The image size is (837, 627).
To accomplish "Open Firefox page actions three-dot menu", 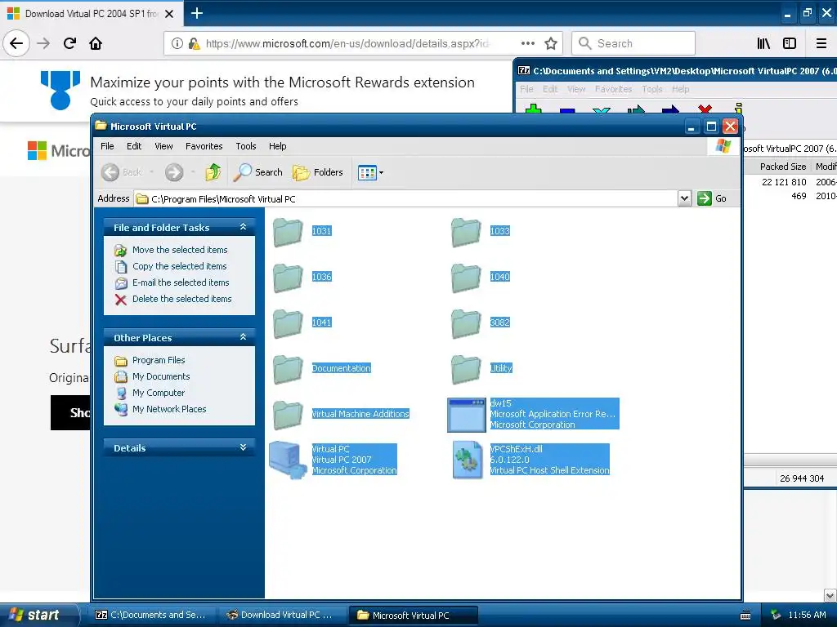I will (528, 43).
